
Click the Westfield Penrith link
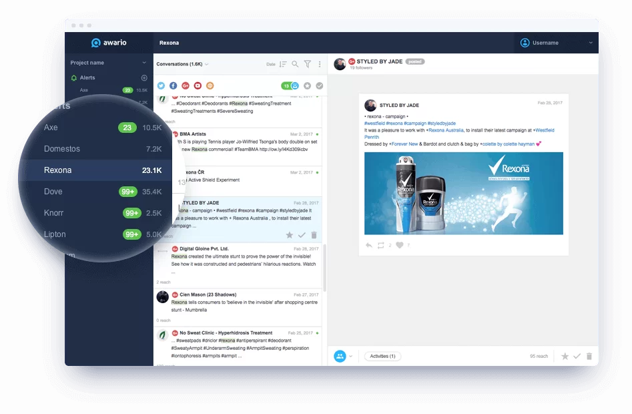545,130
